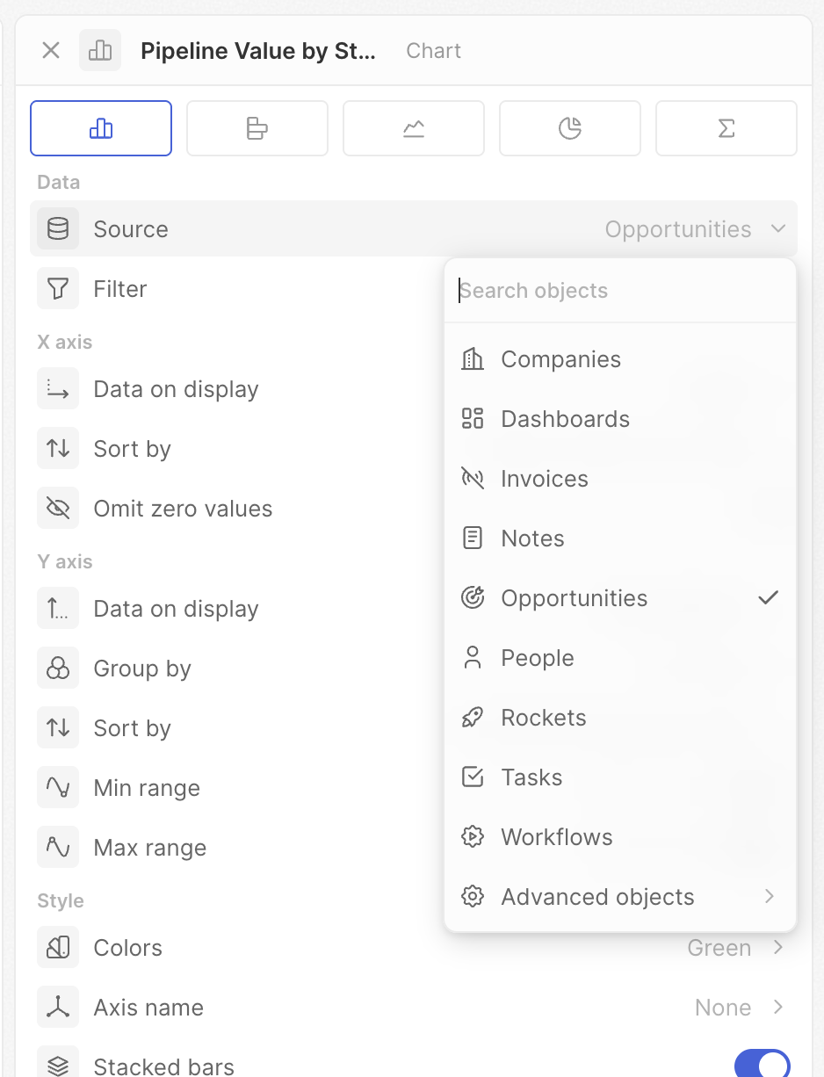Click the Search objects input field
The width and height of the screenshot is (824, 1077).
[x=620, y=291]
